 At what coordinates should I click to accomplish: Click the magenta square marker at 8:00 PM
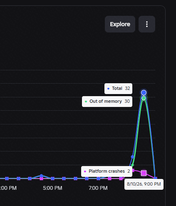pyautogui.click(x=121, y=179)
